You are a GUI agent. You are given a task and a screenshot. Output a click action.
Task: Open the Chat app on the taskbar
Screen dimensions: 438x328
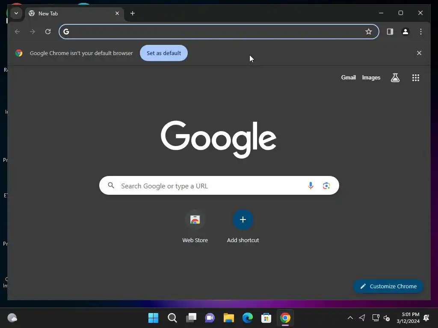(x=210, y=318)
